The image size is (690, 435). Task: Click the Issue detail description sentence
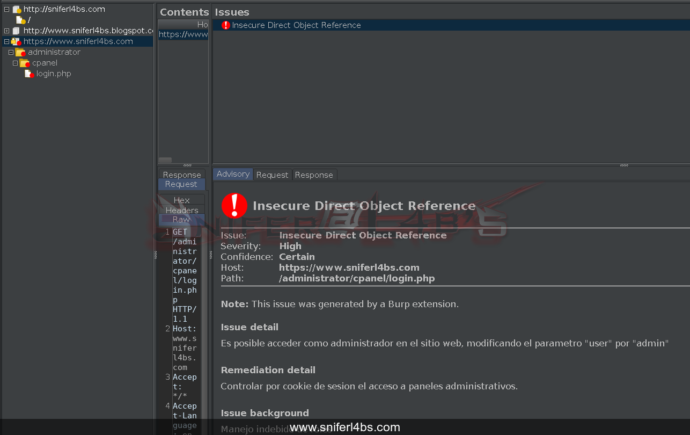click(x=445, y=343)
